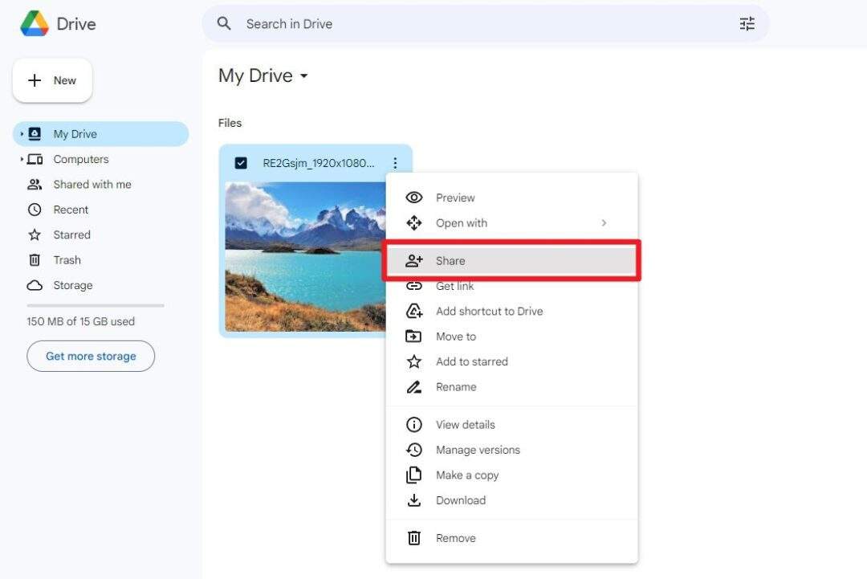The height and width of the screenshot is (579, 867).
Task: Click the Share person-plus icon
Action: click(x=414, y=260)
